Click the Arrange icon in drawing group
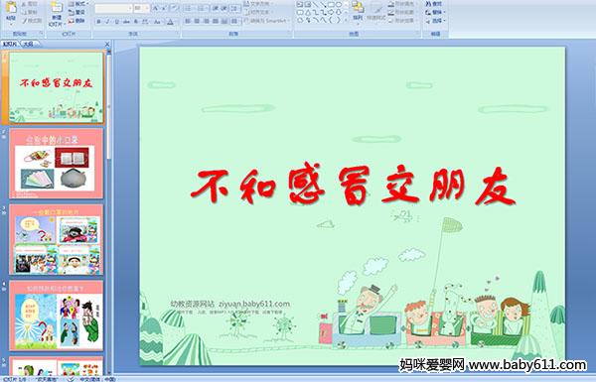The width and height of the screenshot is (596, 382). [358, 11]
